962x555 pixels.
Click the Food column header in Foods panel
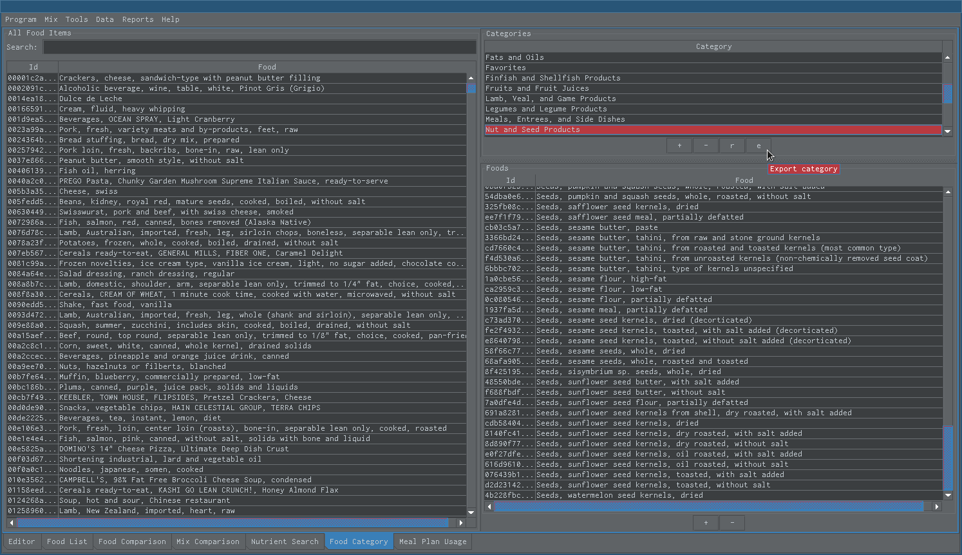coord(744,180)
